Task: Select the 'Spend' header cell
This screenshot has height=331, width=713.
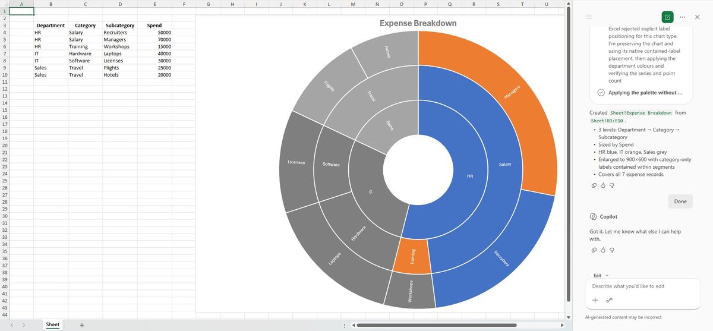Action: point(154,26)
